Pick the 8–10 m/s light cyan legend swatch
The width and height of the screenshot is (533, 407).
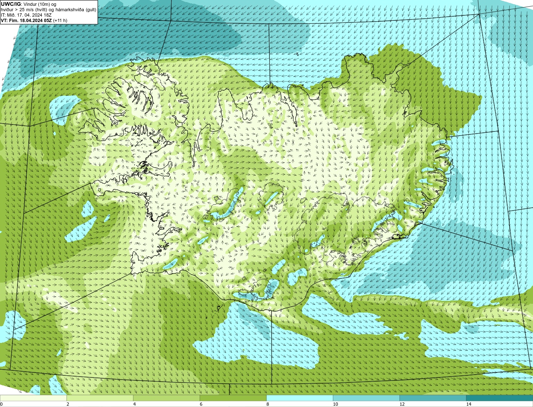300,398
